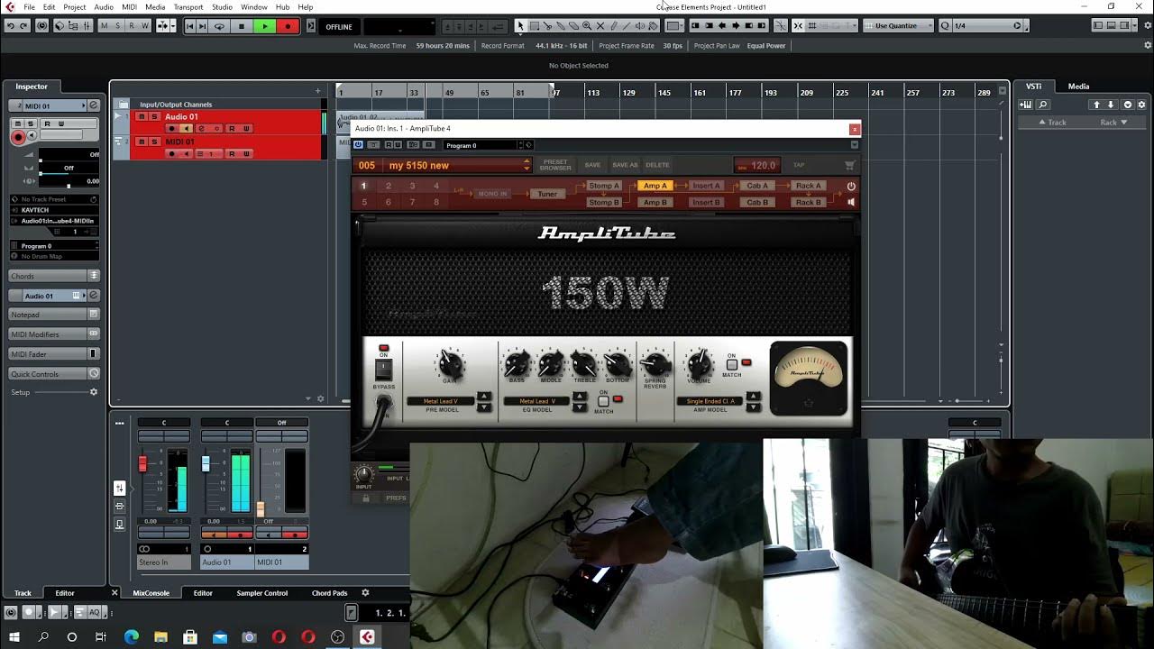Select the Stomp A slot
Screen dimensions: 1154x649
click(x=604, y=186)
